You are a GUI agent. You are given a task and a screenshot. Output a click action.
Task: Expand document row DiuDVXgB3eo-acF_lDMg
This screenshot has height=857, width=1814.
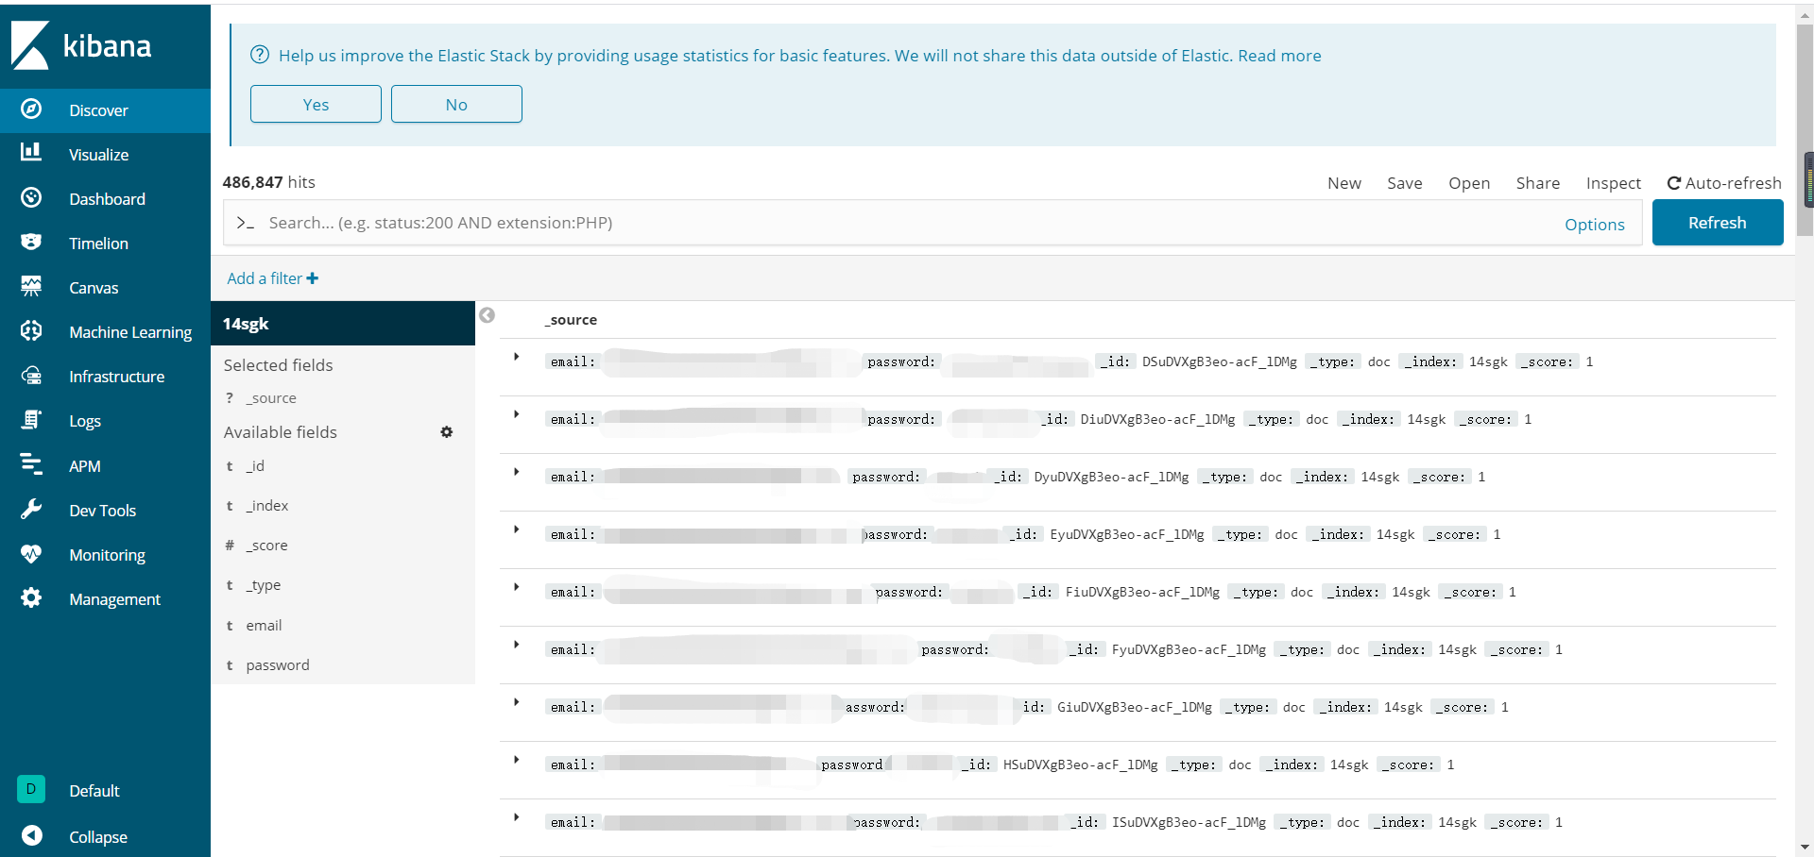click(517, 414)
